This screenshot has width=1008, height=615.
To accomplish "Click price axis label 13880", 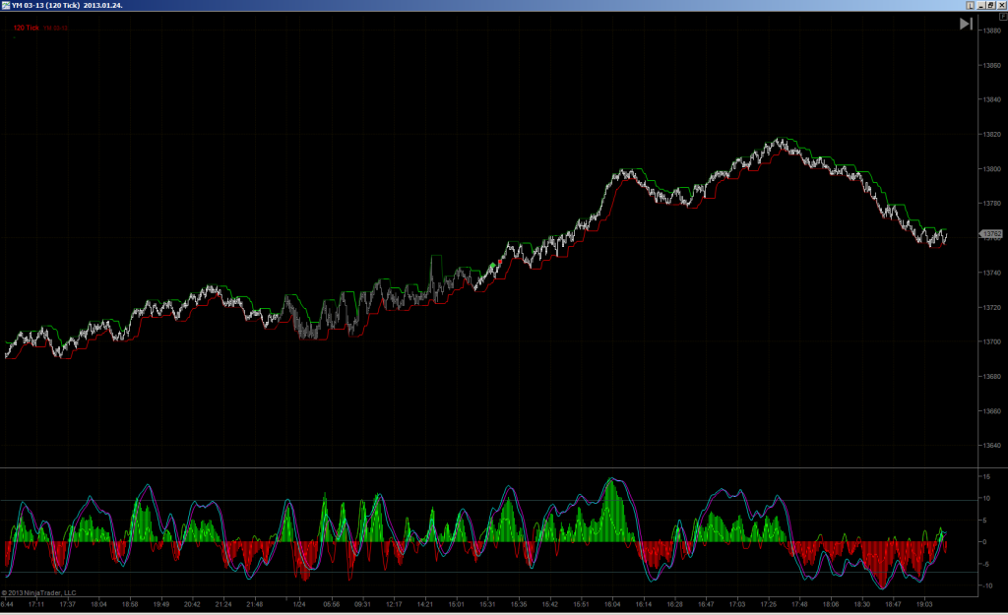I will (992, 31).
